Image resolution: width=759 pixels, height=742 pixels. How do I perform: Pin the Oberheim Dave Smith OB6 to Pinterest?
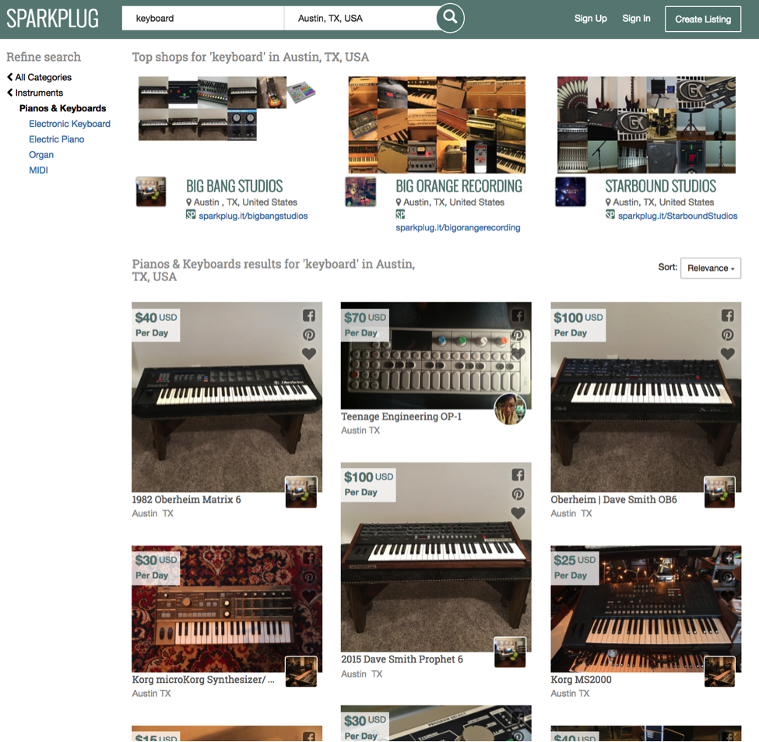(727, 334)
